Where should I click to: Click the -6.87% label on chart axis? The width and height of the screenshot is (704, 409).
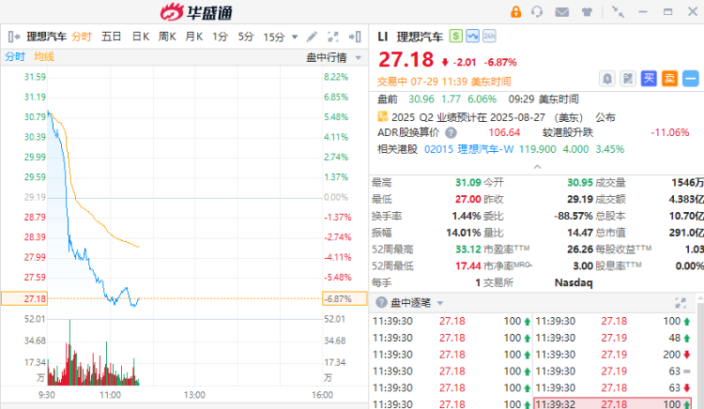point(344,298)
